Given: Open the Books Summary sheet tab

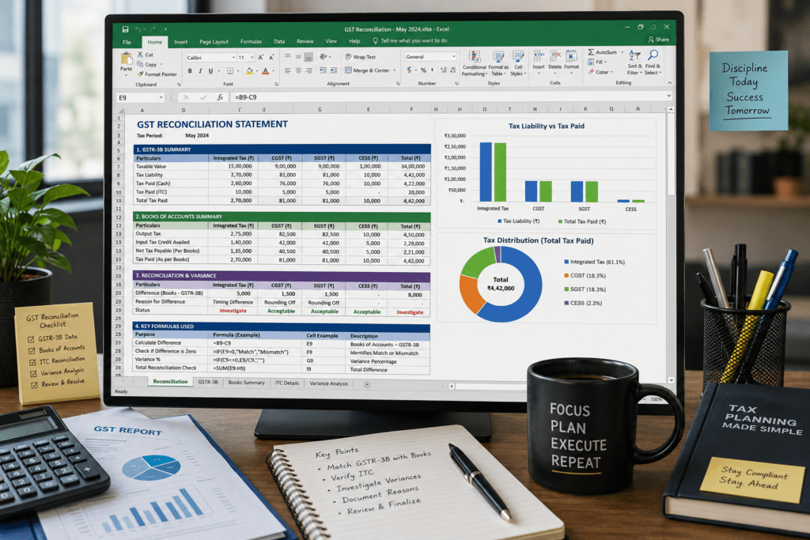Looking at the screenshot, I should tap(247, 383).
